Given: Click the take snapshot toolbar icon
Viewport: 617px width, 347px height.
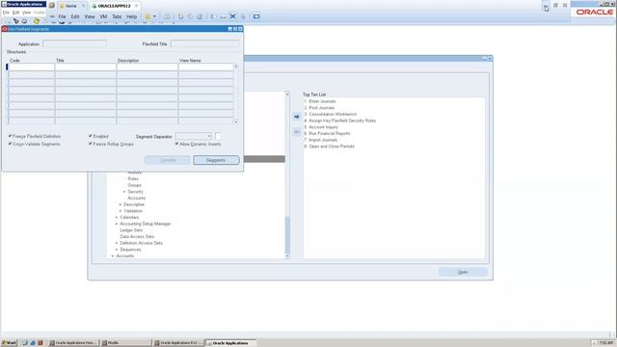Looking at the screenshot, I should pos(180,16).
